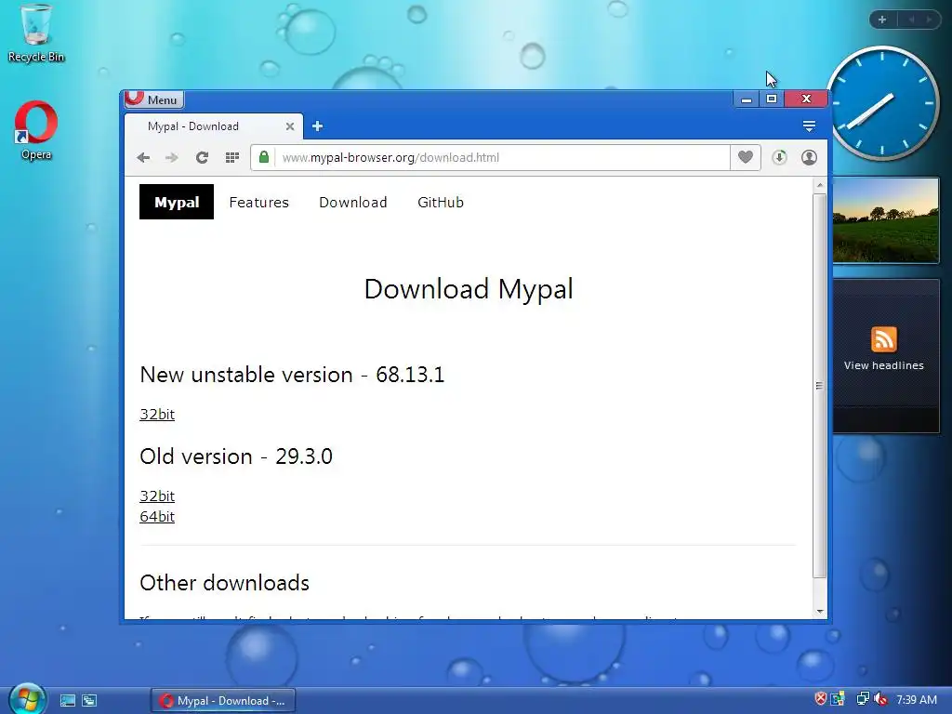This screenshot has width=952, height=714.
Task: Click the analog clock gadget
Action: (882, 103)
